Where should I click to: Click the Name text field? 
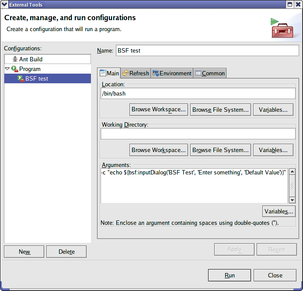tap(207, 50)
